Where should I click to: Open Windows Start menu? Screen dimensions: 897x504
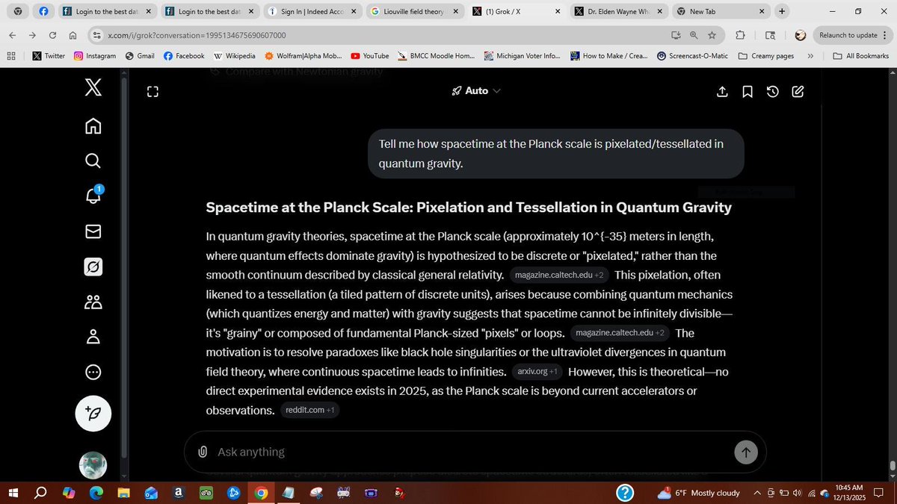(13, 492)
